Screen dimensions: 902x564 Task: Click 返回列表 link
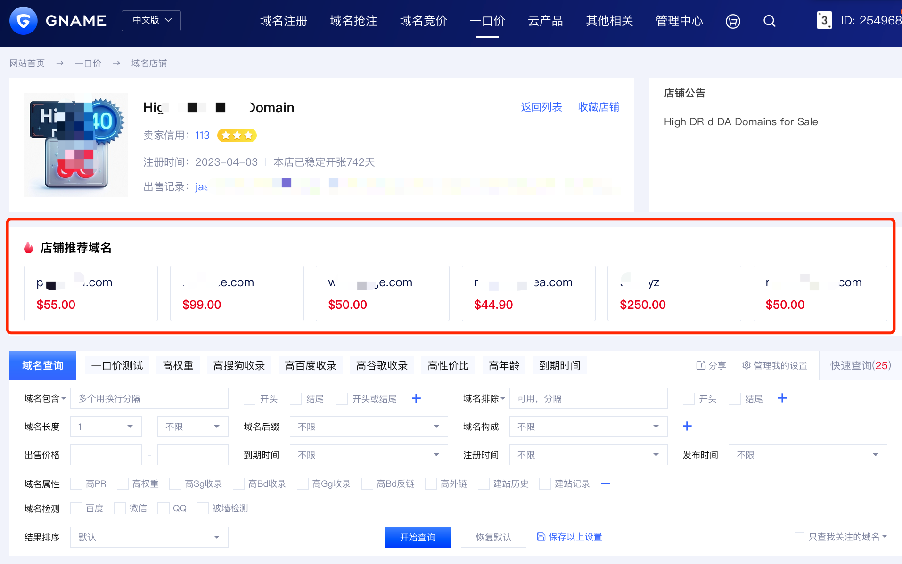tap(541, 107)
